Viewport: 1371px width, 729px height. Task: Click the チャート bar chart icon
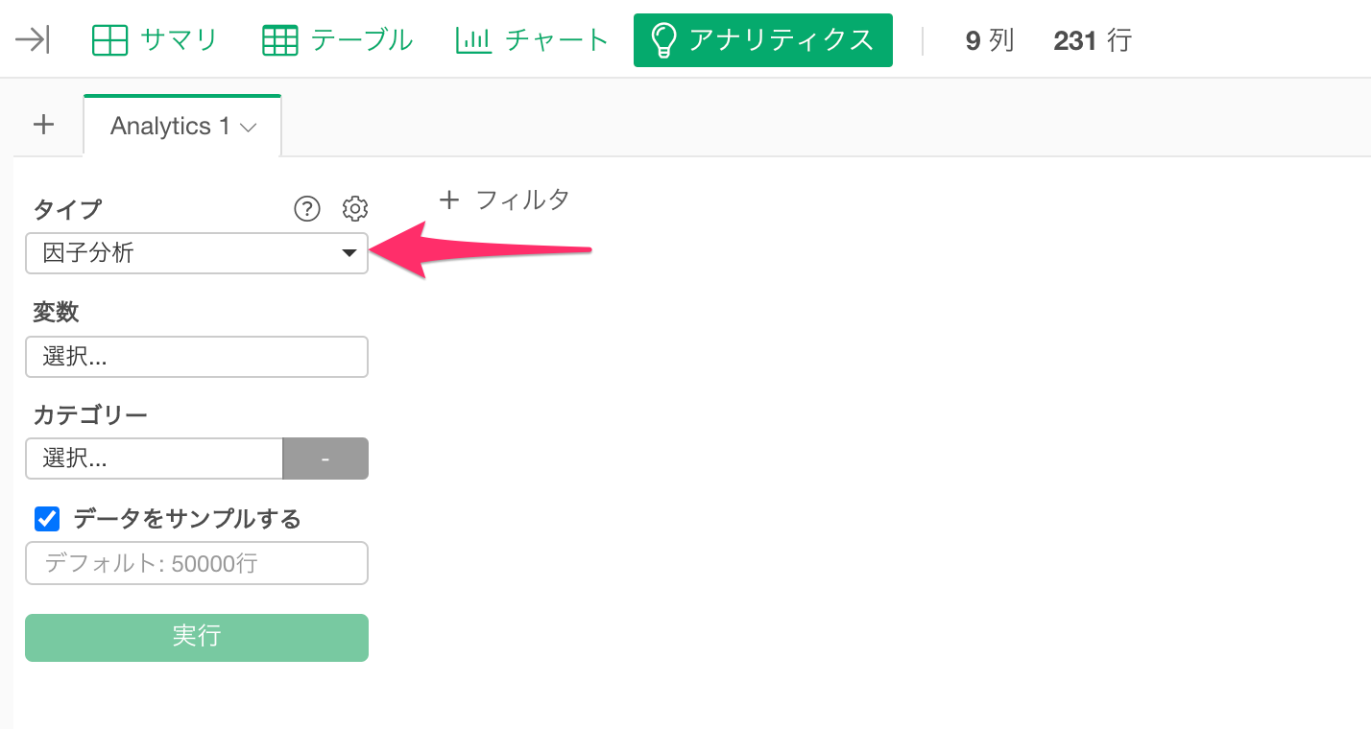point(473,40)
